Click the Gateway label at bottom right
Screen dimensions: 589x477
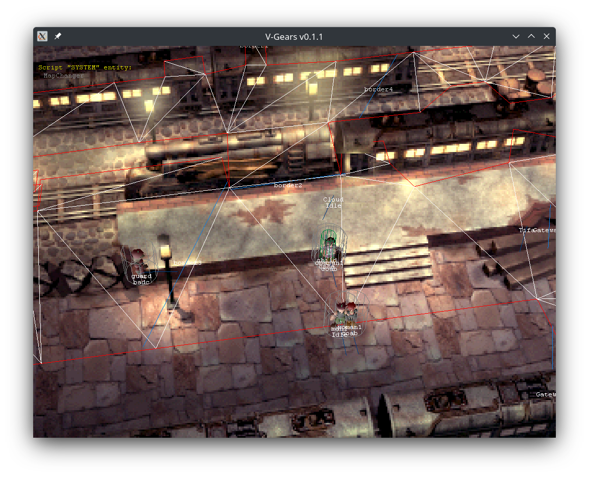(545, 394)
